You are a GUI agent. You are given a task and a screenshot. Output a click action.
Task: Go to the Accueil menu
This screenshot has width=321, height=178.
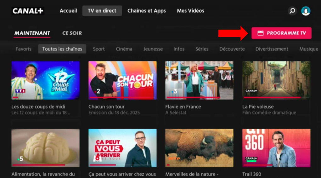[68, 11]
